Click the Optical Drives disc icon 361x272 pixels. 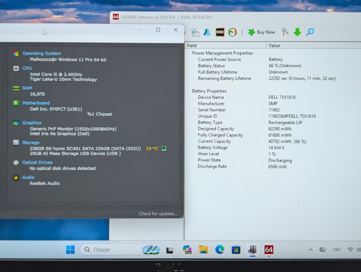pyautogui.click(x=16, y=162)
